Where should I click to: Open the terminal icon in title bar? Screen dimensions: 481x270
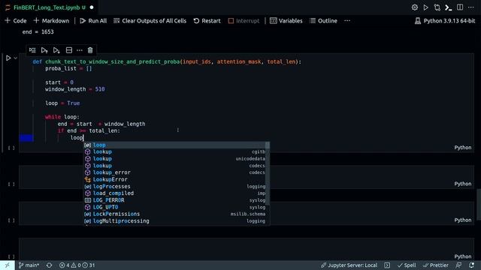449,7
